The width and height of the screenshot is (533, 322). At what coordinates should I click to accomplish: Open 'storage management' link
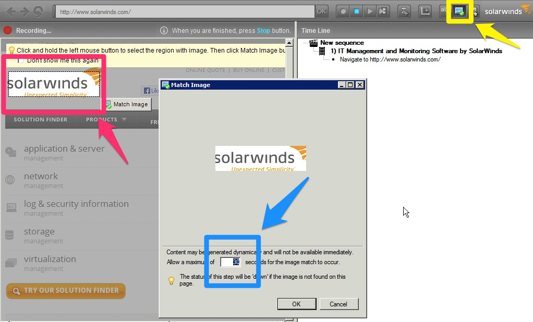(43, 236)
